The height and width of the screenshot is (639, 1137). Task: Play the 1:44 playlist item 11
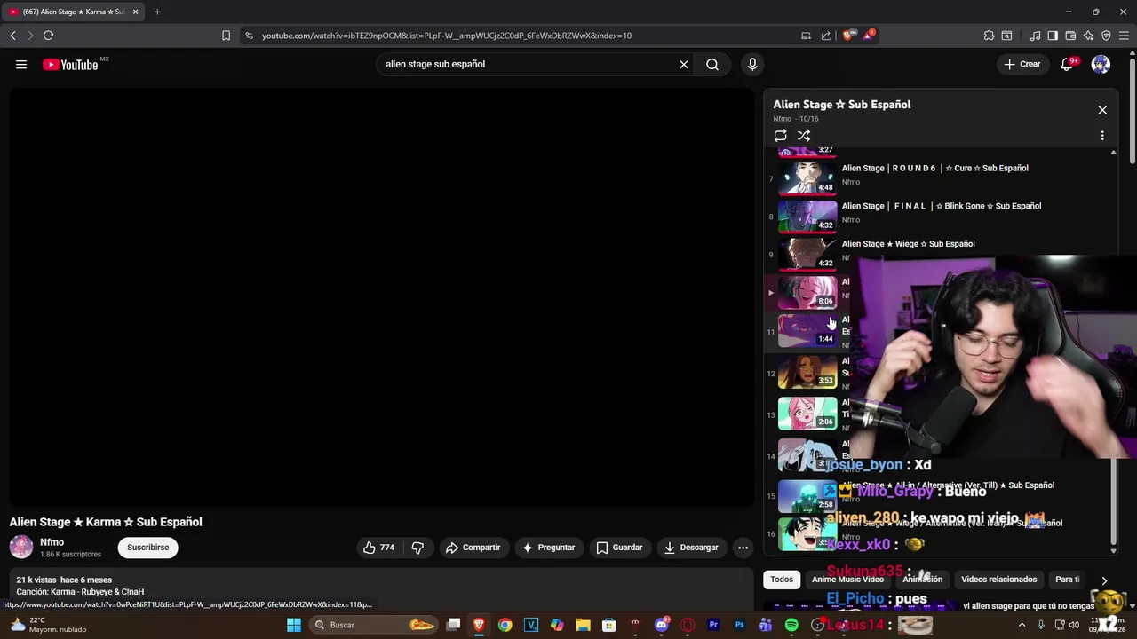pyautogui.click(x=807, y=330)
